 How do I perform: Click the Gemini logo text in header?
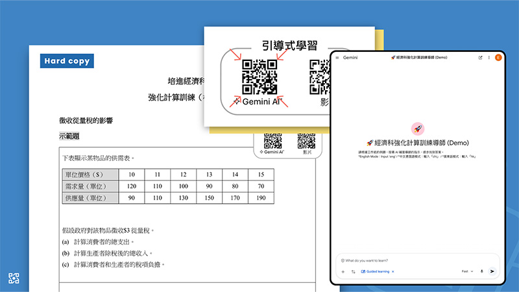(x=350, y=58)
